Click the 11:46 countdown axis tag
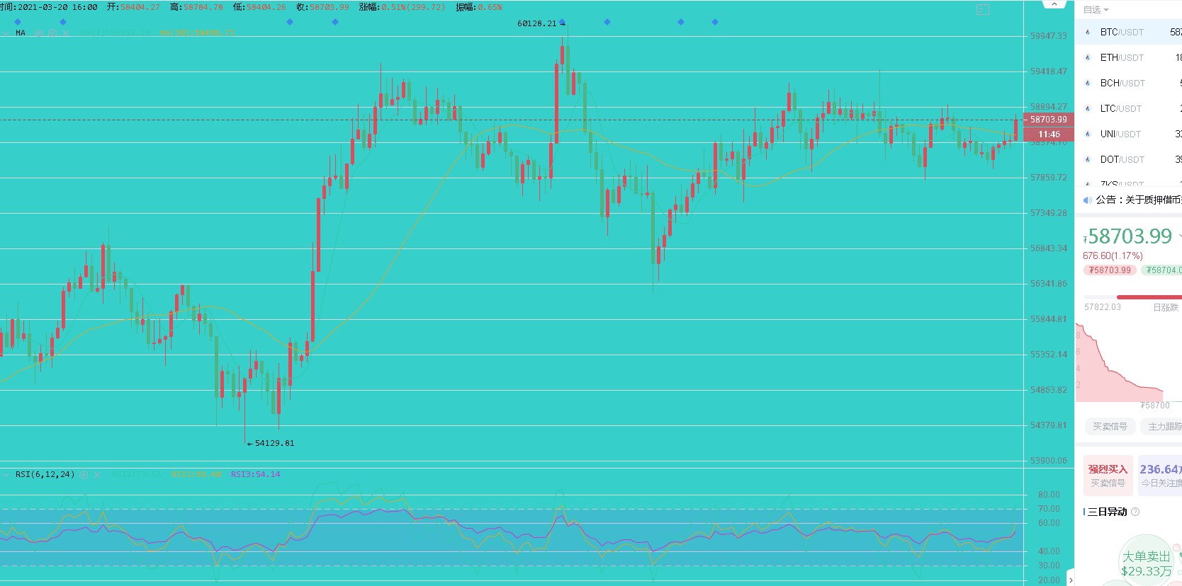This screenshot has width=1182, height=586. [1048, 134]
